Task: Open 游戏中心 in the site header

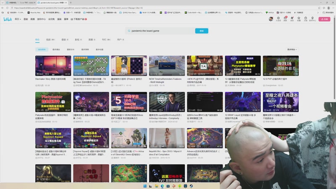Action: pyautogui.click(x=41, y=19)
